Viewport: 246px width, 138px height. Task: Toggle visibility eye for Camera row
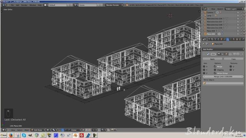tap(238, 12)
